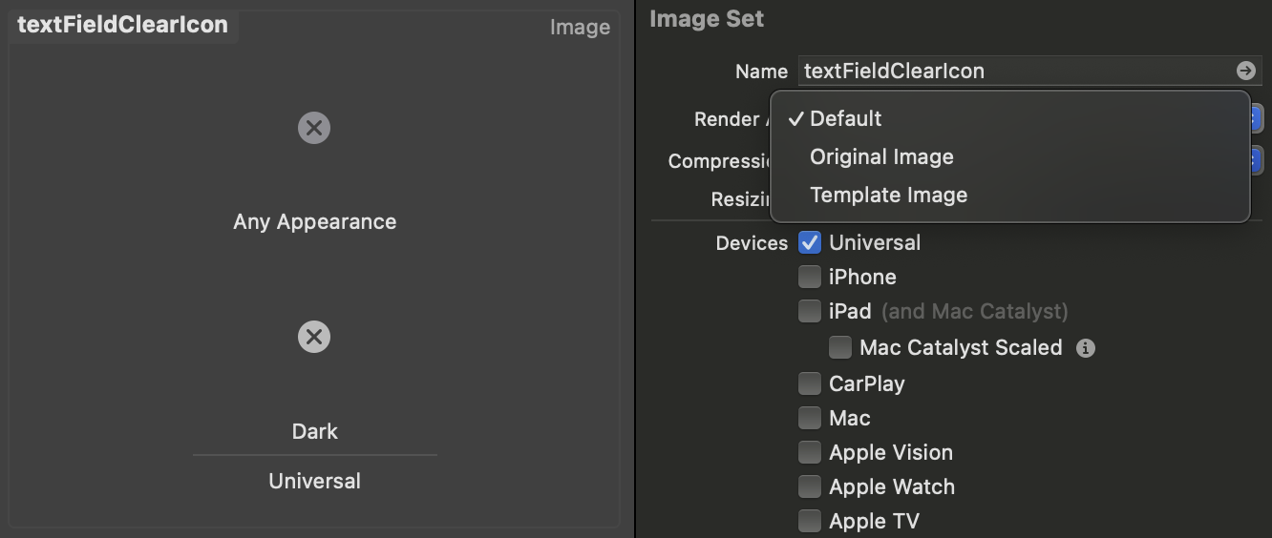Screen dimensions: 1272x538
Task: Check the Mac Catalyst Scaled option
Action: (x=840, y=347)
